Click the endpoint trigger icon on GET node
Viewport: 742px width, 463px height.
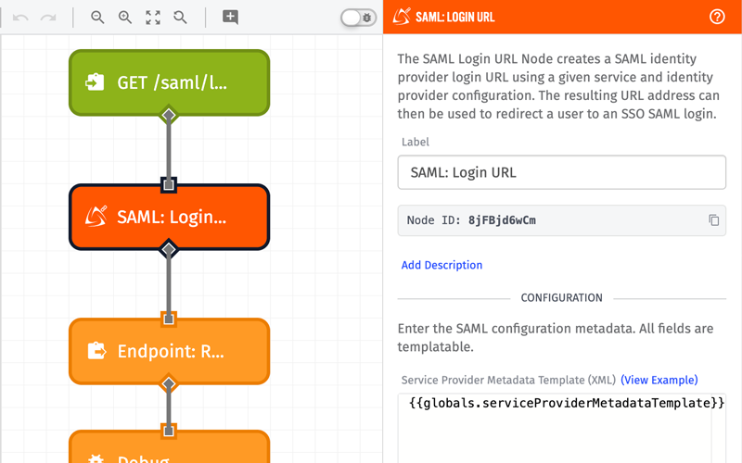[x=95, y=82]
